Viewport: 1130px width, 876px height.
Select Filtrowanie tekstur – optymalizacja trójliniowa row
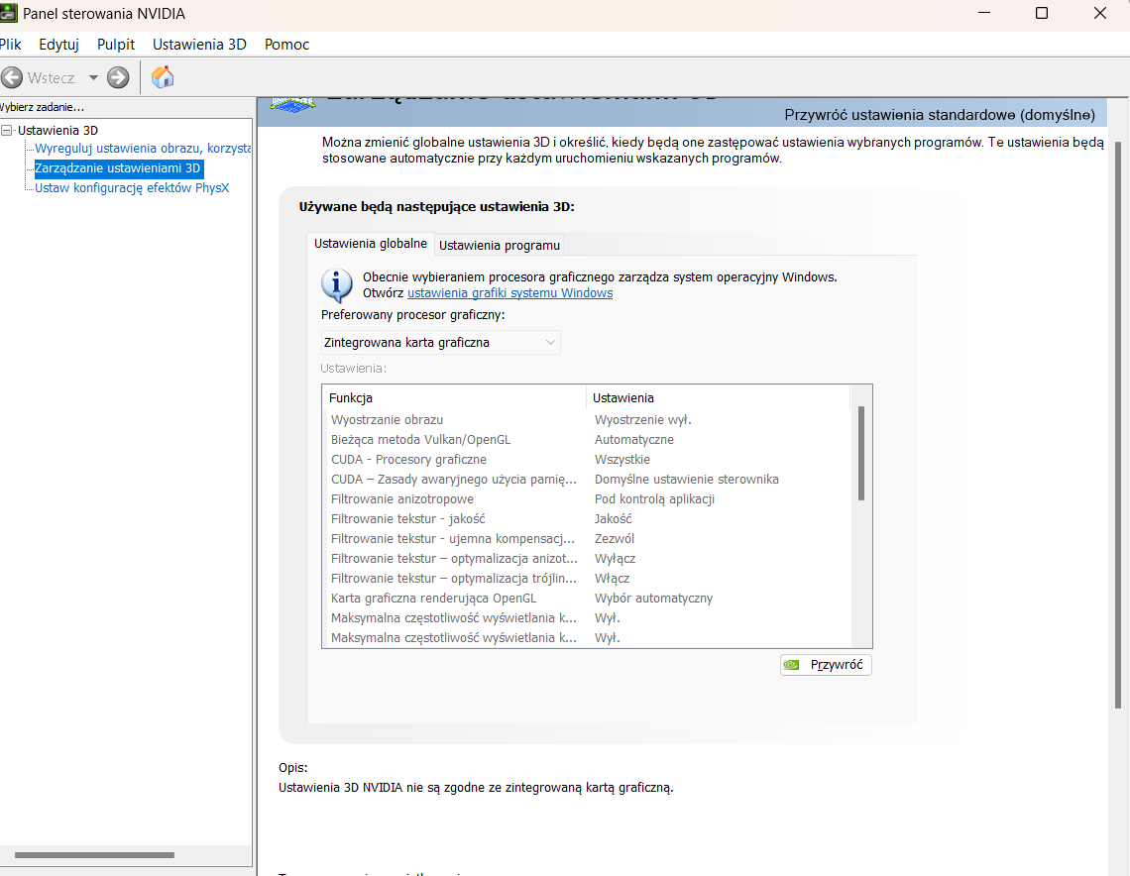click(x=588, y=579)
